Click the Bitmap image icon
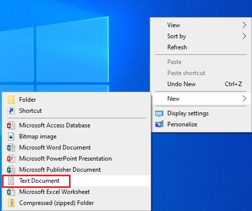This screenshot has height=211, width=252. click(x=11, y=136)
